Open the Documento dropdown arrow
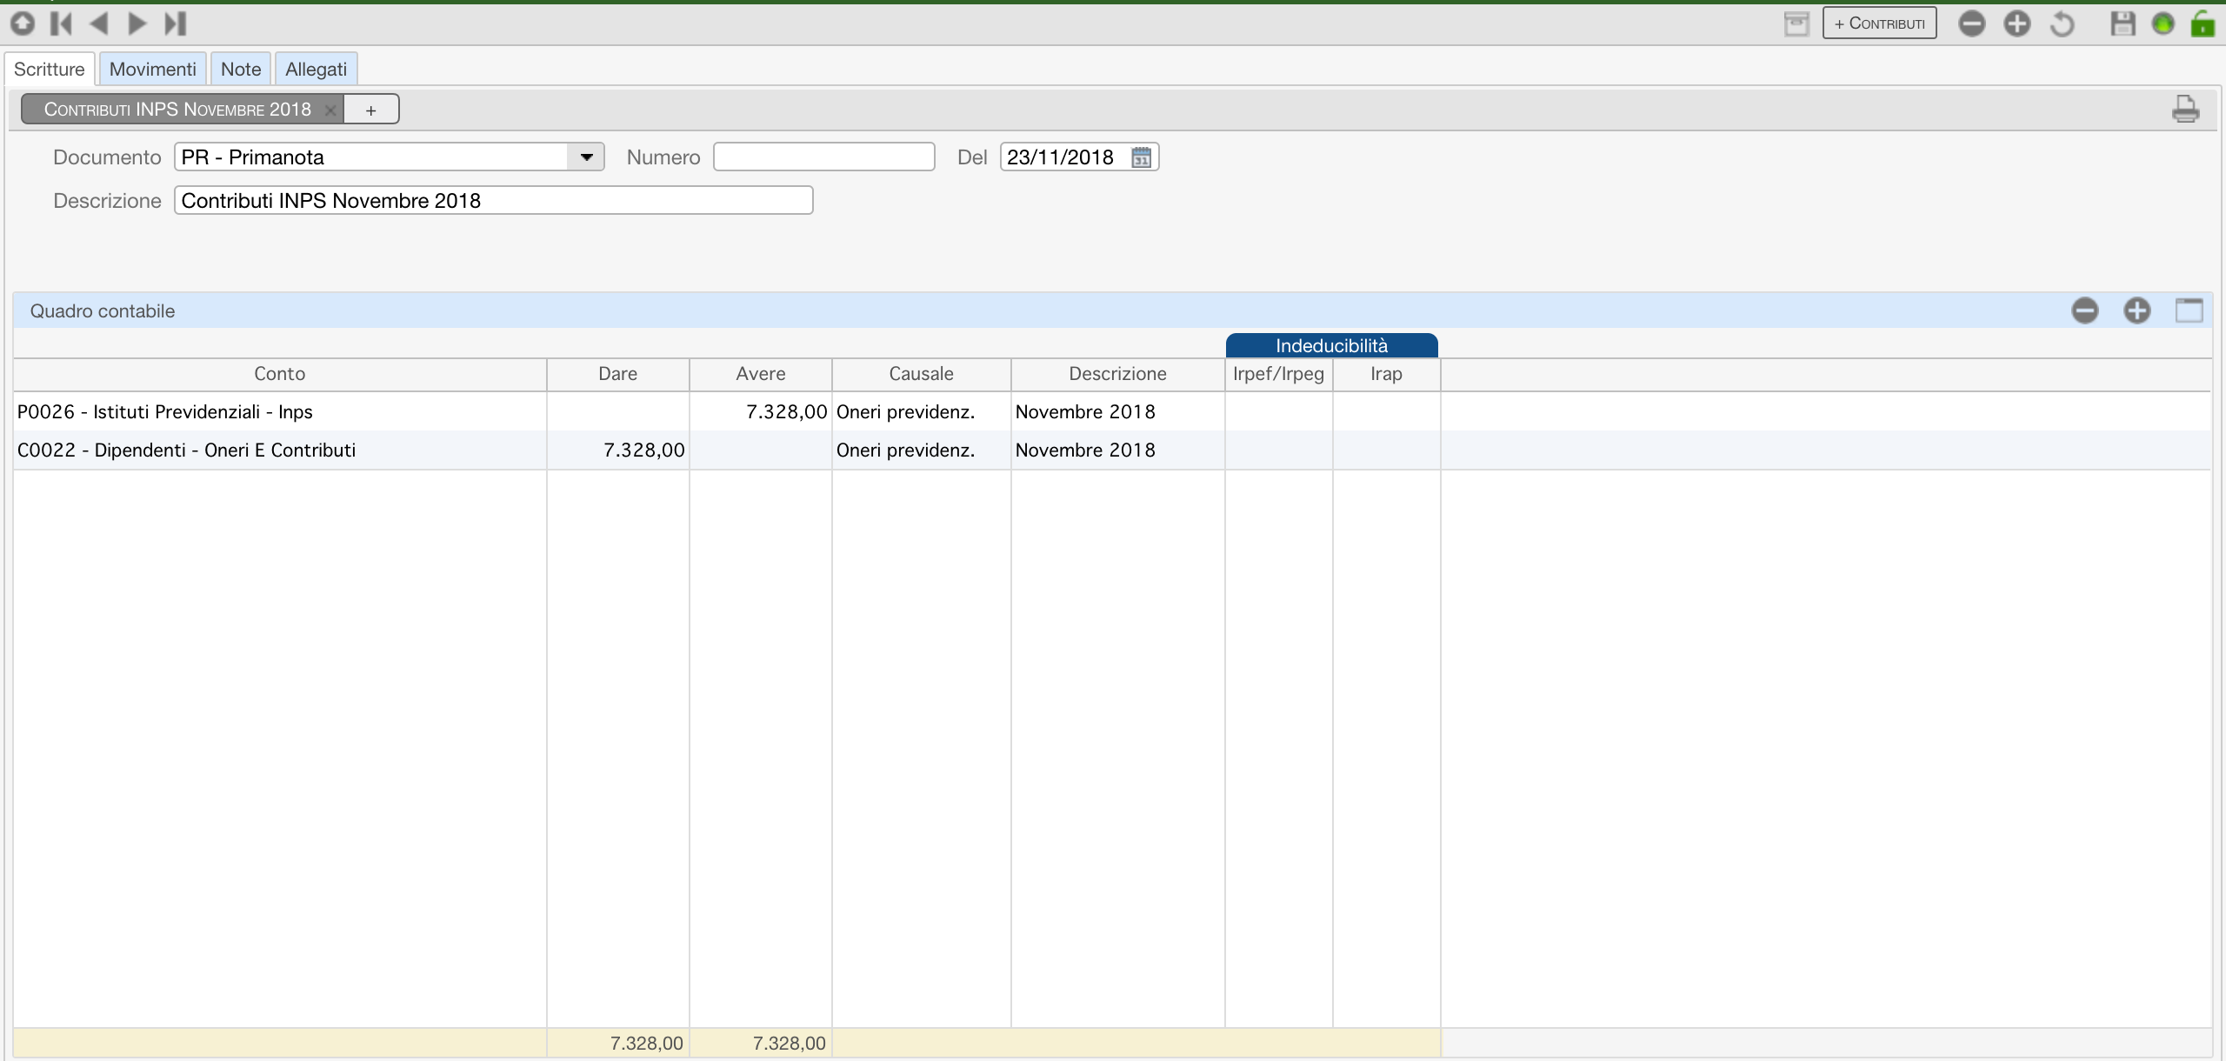Viewport: 2226px width, 1061px height. tap(587, 157)
